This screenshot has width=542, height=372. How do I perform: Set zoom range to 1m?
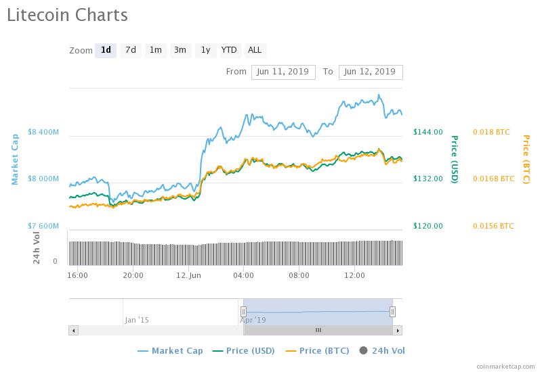pyautogui.click(x=156, y=50)
